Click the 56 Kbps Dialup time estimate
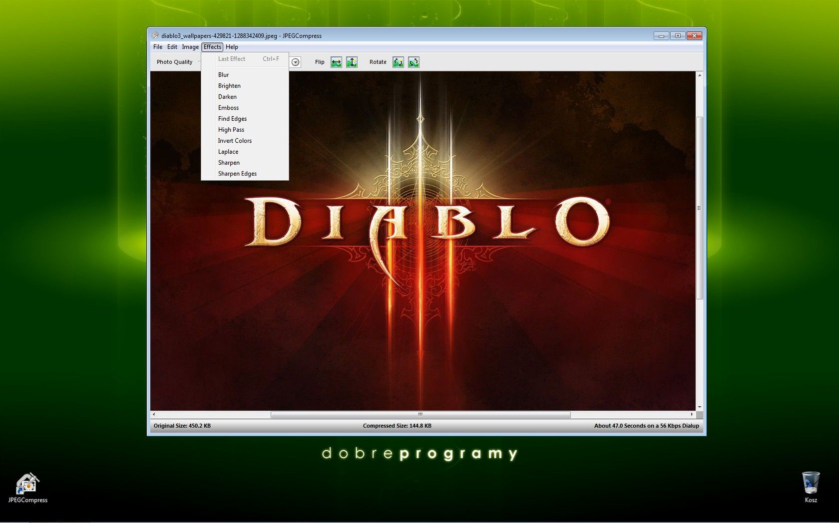The image size is (839, 523). click(646, 426)
